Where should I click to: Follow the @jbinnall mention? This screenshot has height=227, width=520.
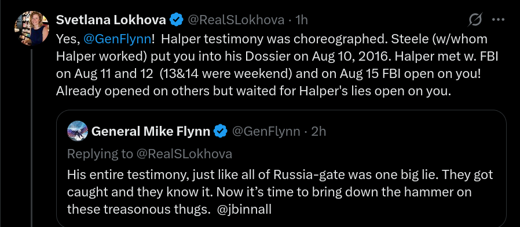(x=244, y=210)
